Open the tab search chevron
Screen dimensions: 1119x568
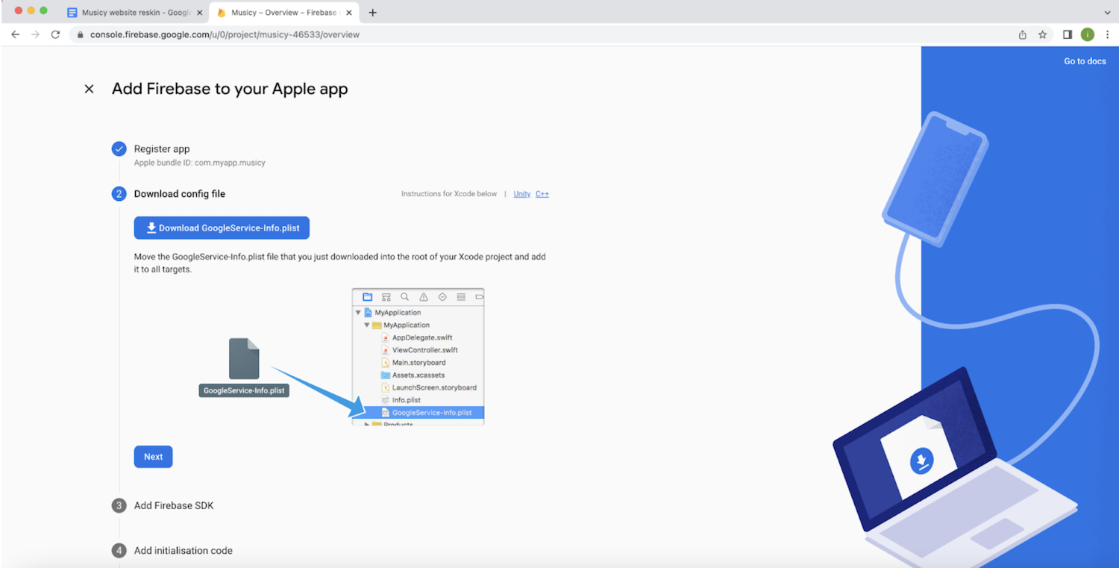coord(1107,13)
